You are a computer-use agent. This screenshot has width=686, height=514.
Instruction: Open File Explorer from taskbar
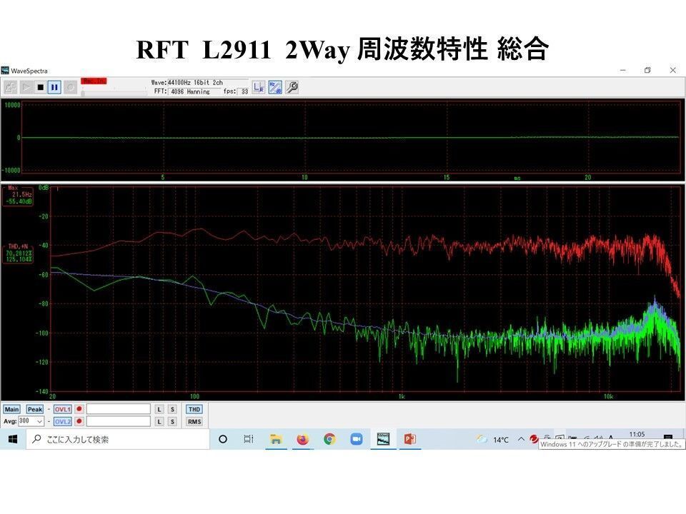(x=276, y=439)
